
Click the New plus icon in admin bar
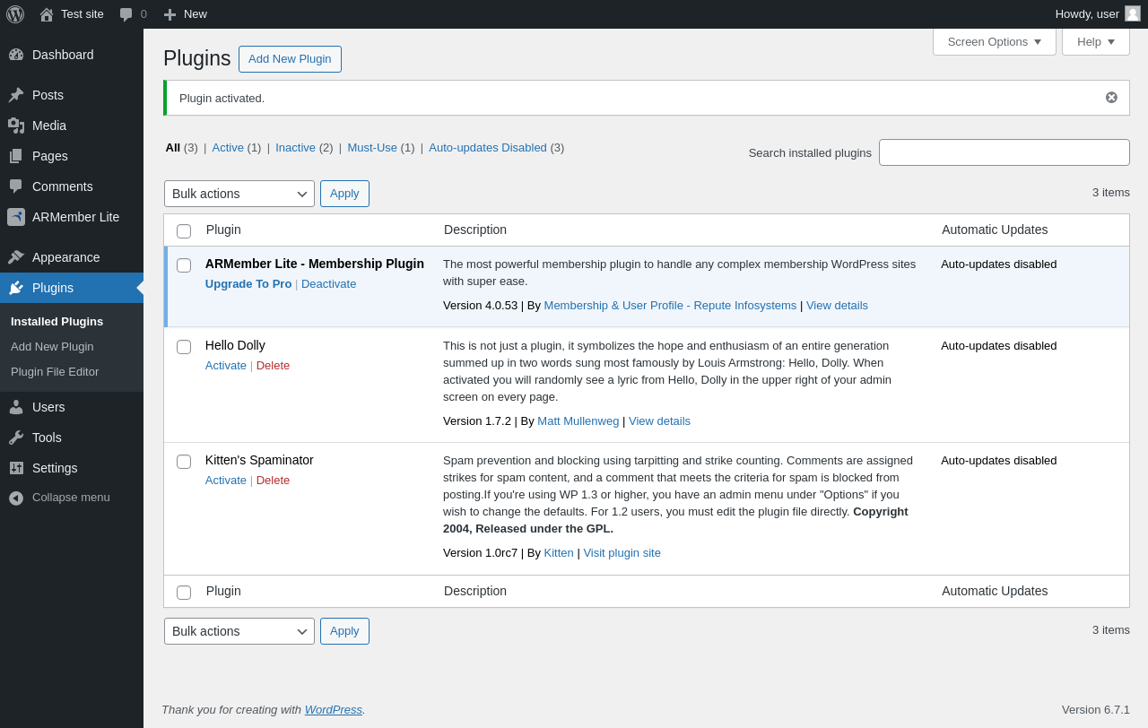(170, 14)
